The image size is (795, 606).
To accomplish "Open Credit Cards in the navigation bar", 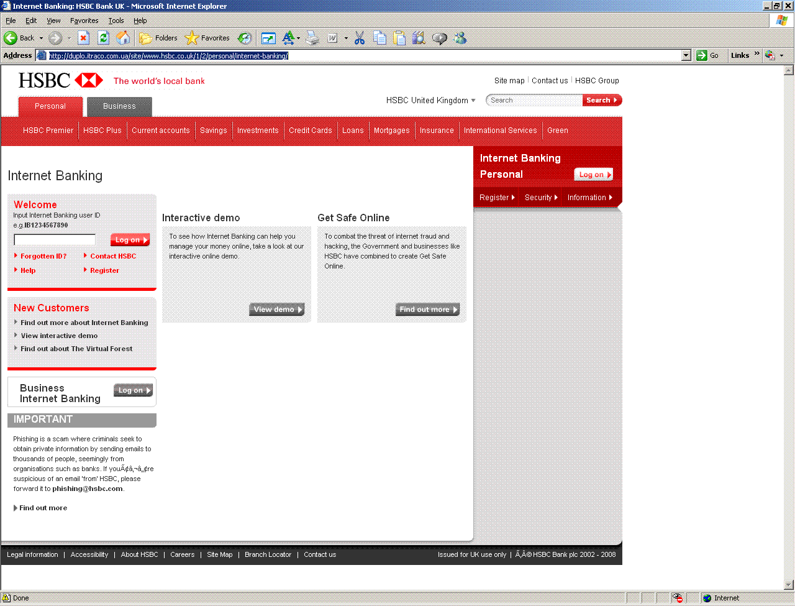I will (x=311, y=131).
